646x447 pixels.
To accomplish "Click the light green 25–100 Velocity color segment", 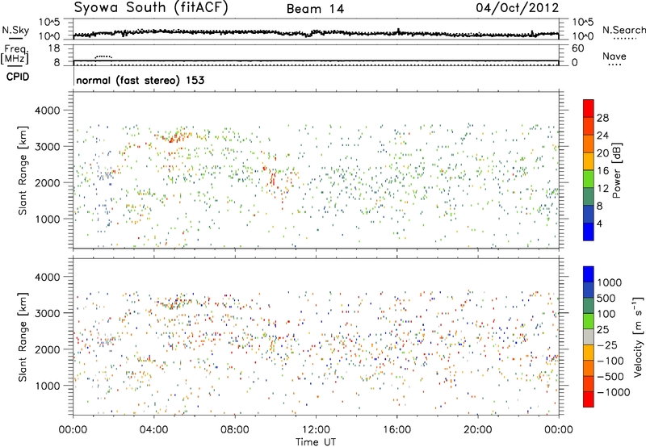I will [589, 321].
